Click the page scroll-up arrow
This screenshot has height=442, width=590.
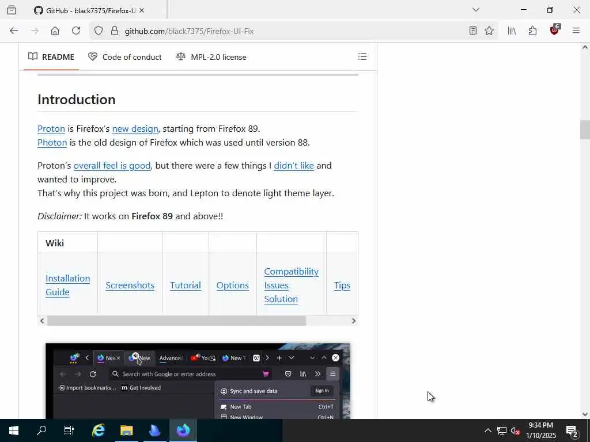585,47
